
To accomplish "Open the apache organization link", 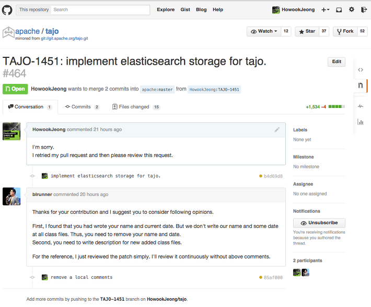I will (28, 31).
